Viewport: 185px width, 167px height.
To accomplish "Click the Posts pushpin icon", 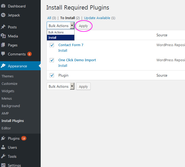I will click(3, 27).
